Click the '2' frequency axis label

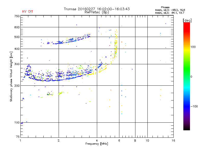[x=59, y=141]
